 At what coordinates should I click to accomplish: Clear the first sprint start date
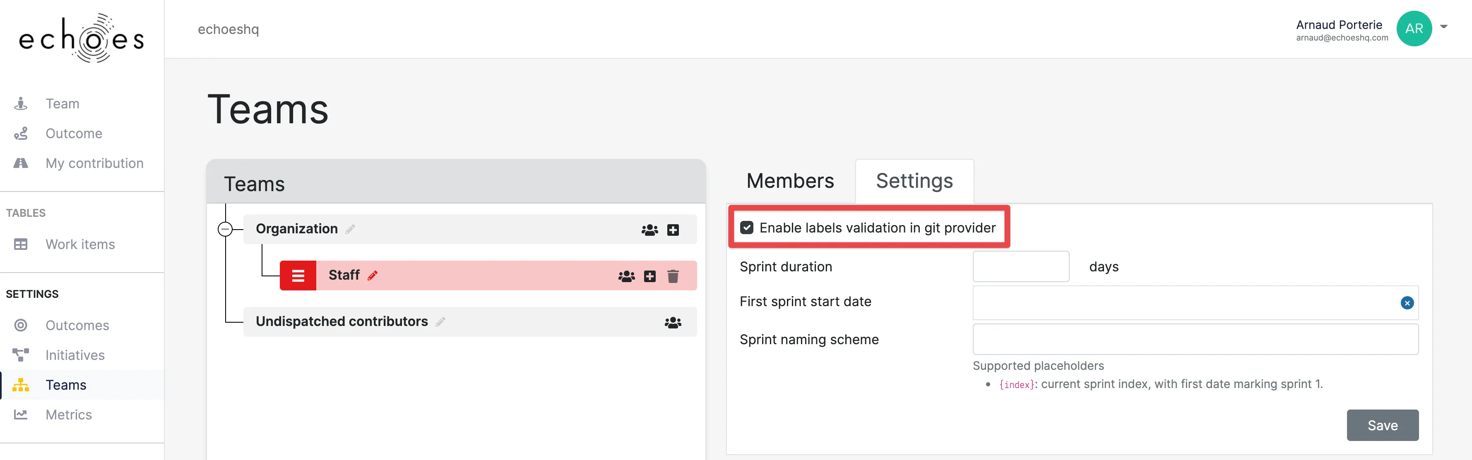click(1407, 303)
